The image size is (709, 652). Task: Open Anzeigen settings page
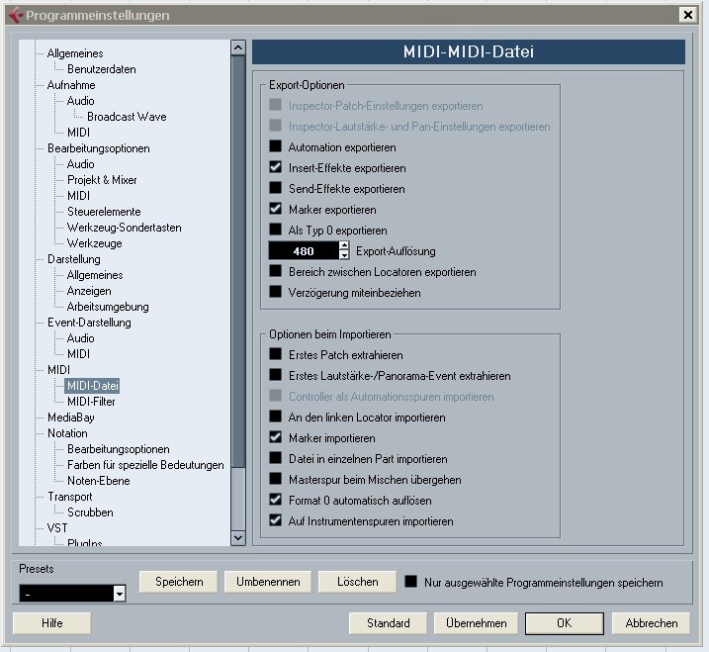click(89, 291)
